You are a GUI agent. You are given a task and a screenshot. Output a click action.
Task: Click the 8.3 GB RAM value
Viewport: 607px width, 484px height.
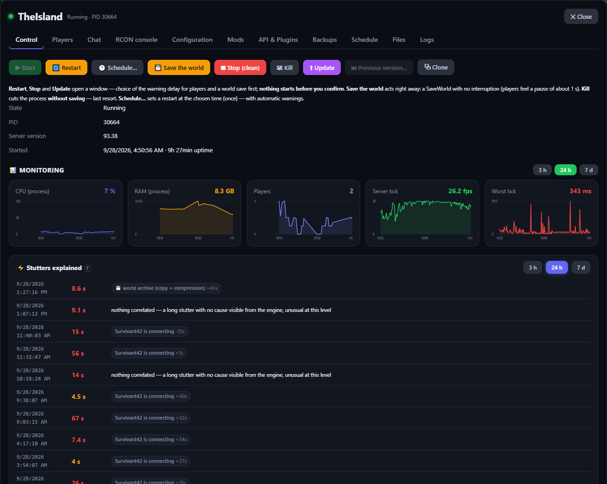click(224, 191)
